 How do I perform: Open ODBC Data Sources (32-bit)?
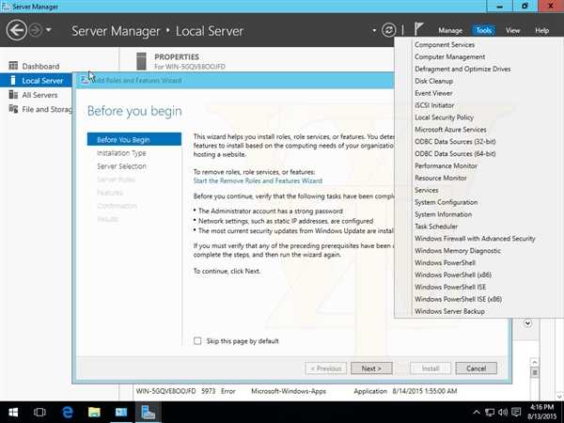(x=455, y=142)
